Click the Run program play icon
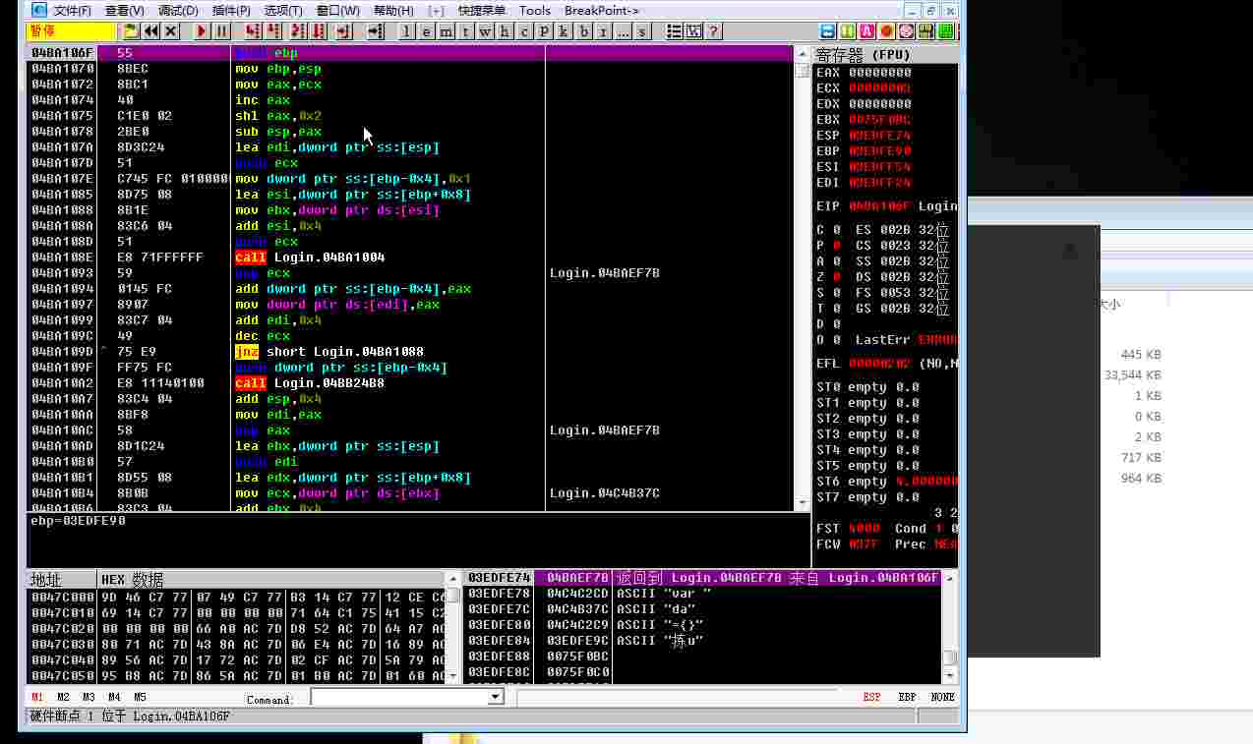Screen dimensions: 1253x744 [202, 31]
